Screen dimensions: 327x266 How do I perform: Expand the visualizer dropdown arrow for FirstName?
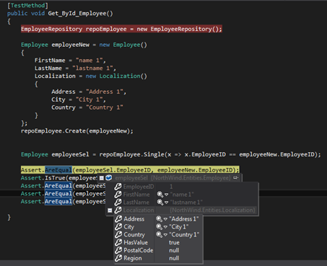click(166, 195)
